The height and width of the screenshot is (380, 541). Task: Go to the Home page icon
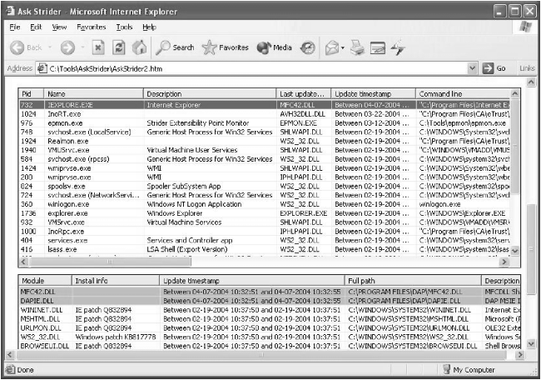pyautogui.click(x=139, y=47)
